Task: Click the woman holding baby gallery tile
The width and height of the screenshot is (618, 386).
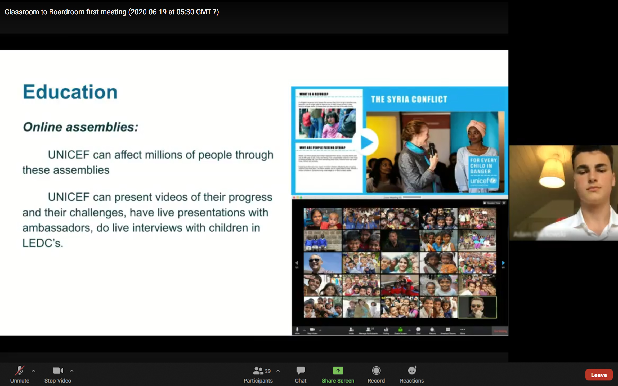Action: click(x=323, y=218)
